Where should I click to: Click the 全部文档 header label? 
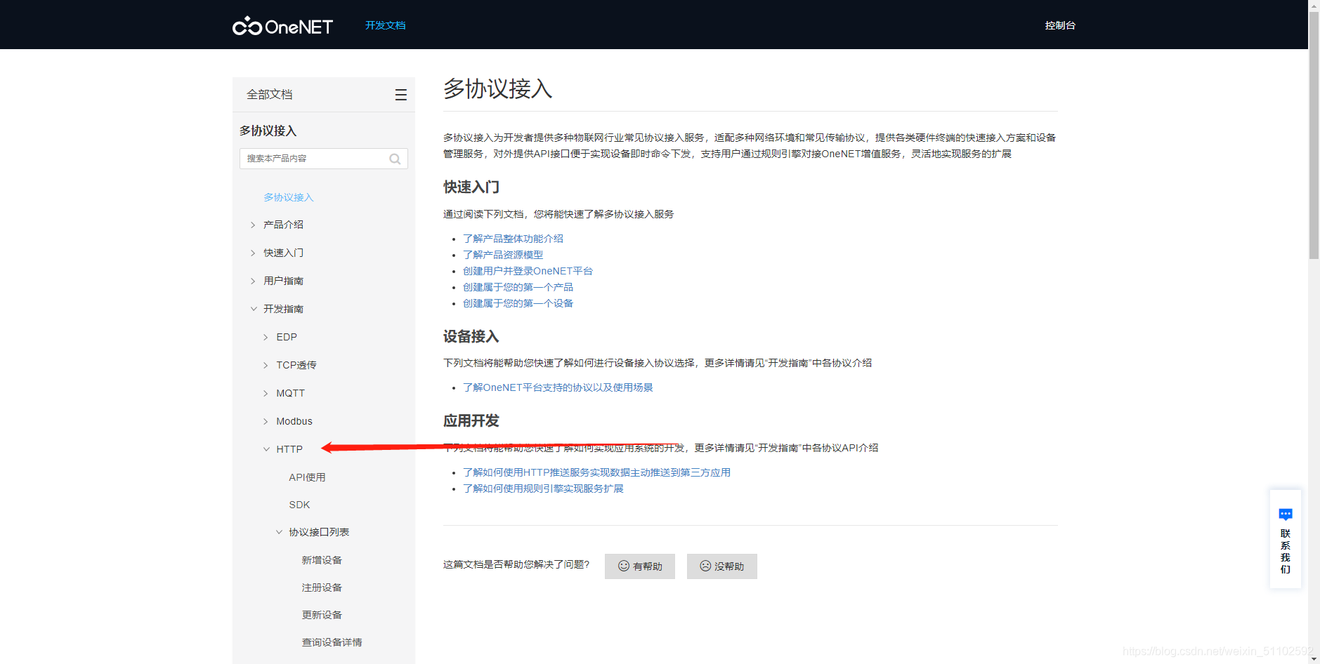[270, 95]
